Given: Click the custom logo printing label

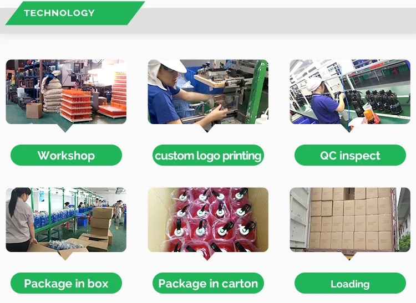Looking at the screenshot, I should tap(208, 155).
